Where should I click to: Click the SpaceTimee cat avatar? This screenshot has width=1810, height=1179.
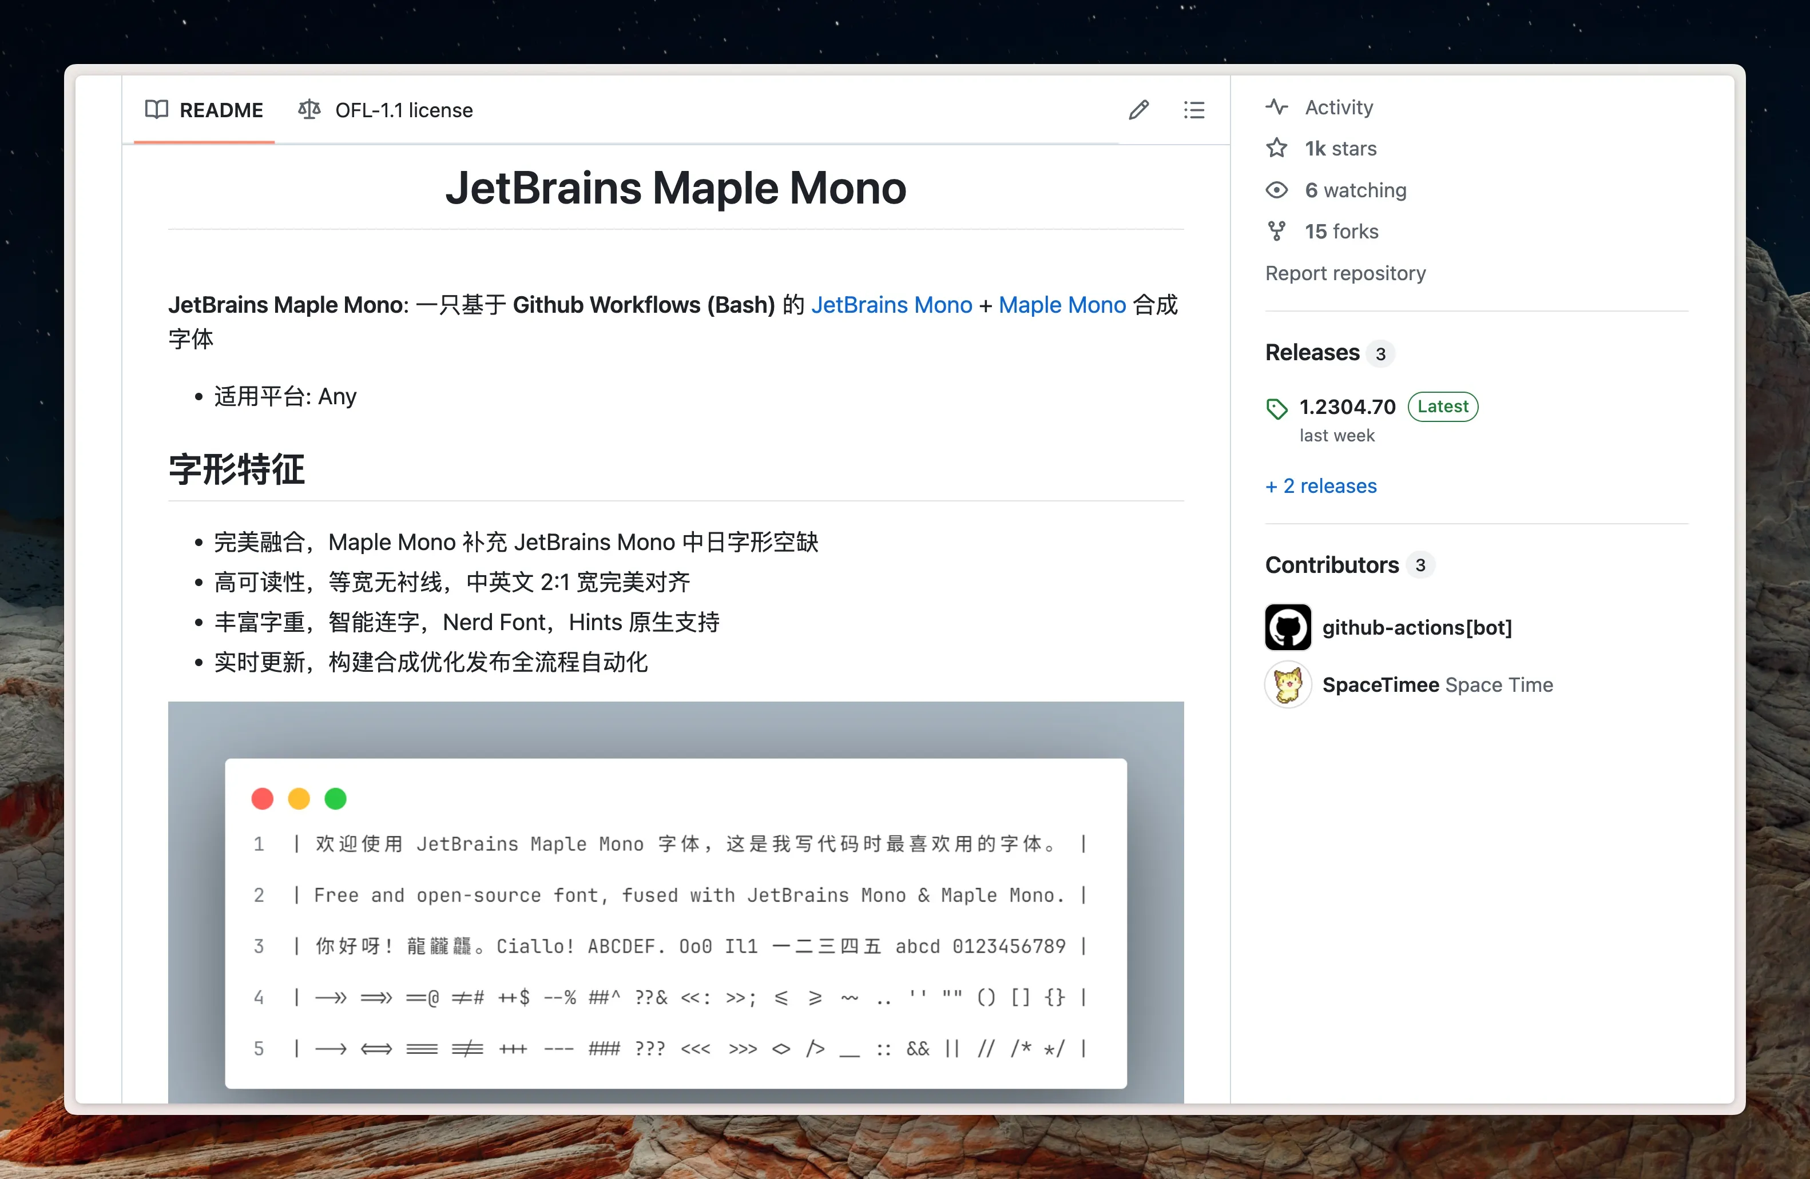[x=1288, y=685]
